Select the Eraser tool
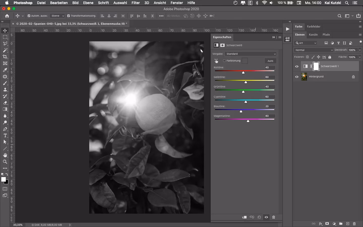Screen dimensions: 363x227 pos(5,103)
